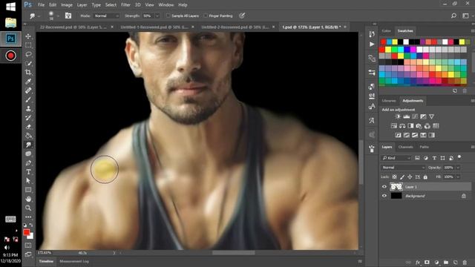The image size is (475, 267).
Task: Toggle lock image pixels brush icon
Action: click(402, 177)
